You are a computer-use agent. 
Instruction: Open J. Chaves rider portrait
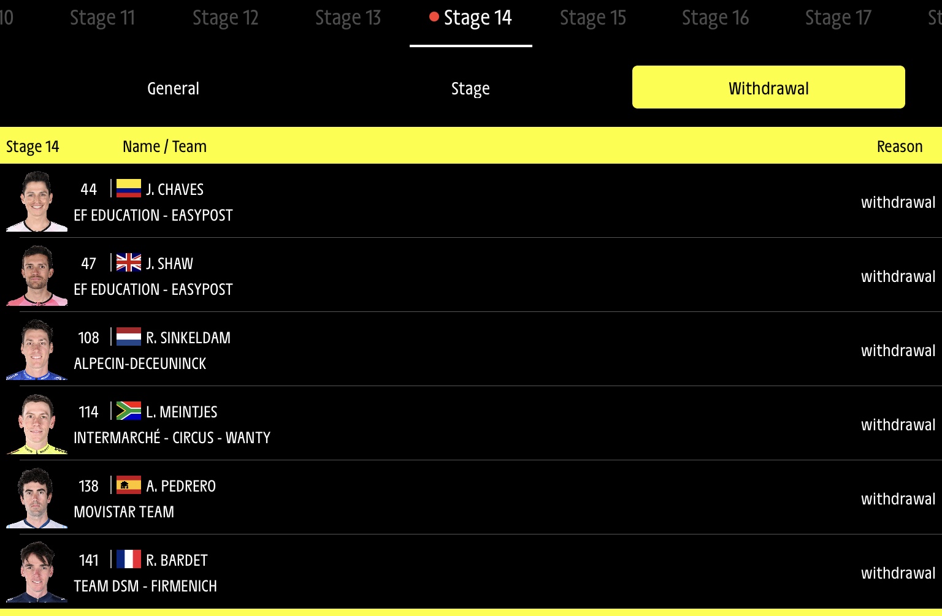[x=37, y=201]
